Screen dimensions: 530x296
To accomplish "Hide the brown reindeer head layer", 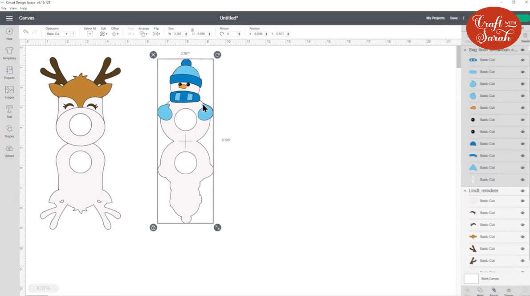I will point(522,237).
